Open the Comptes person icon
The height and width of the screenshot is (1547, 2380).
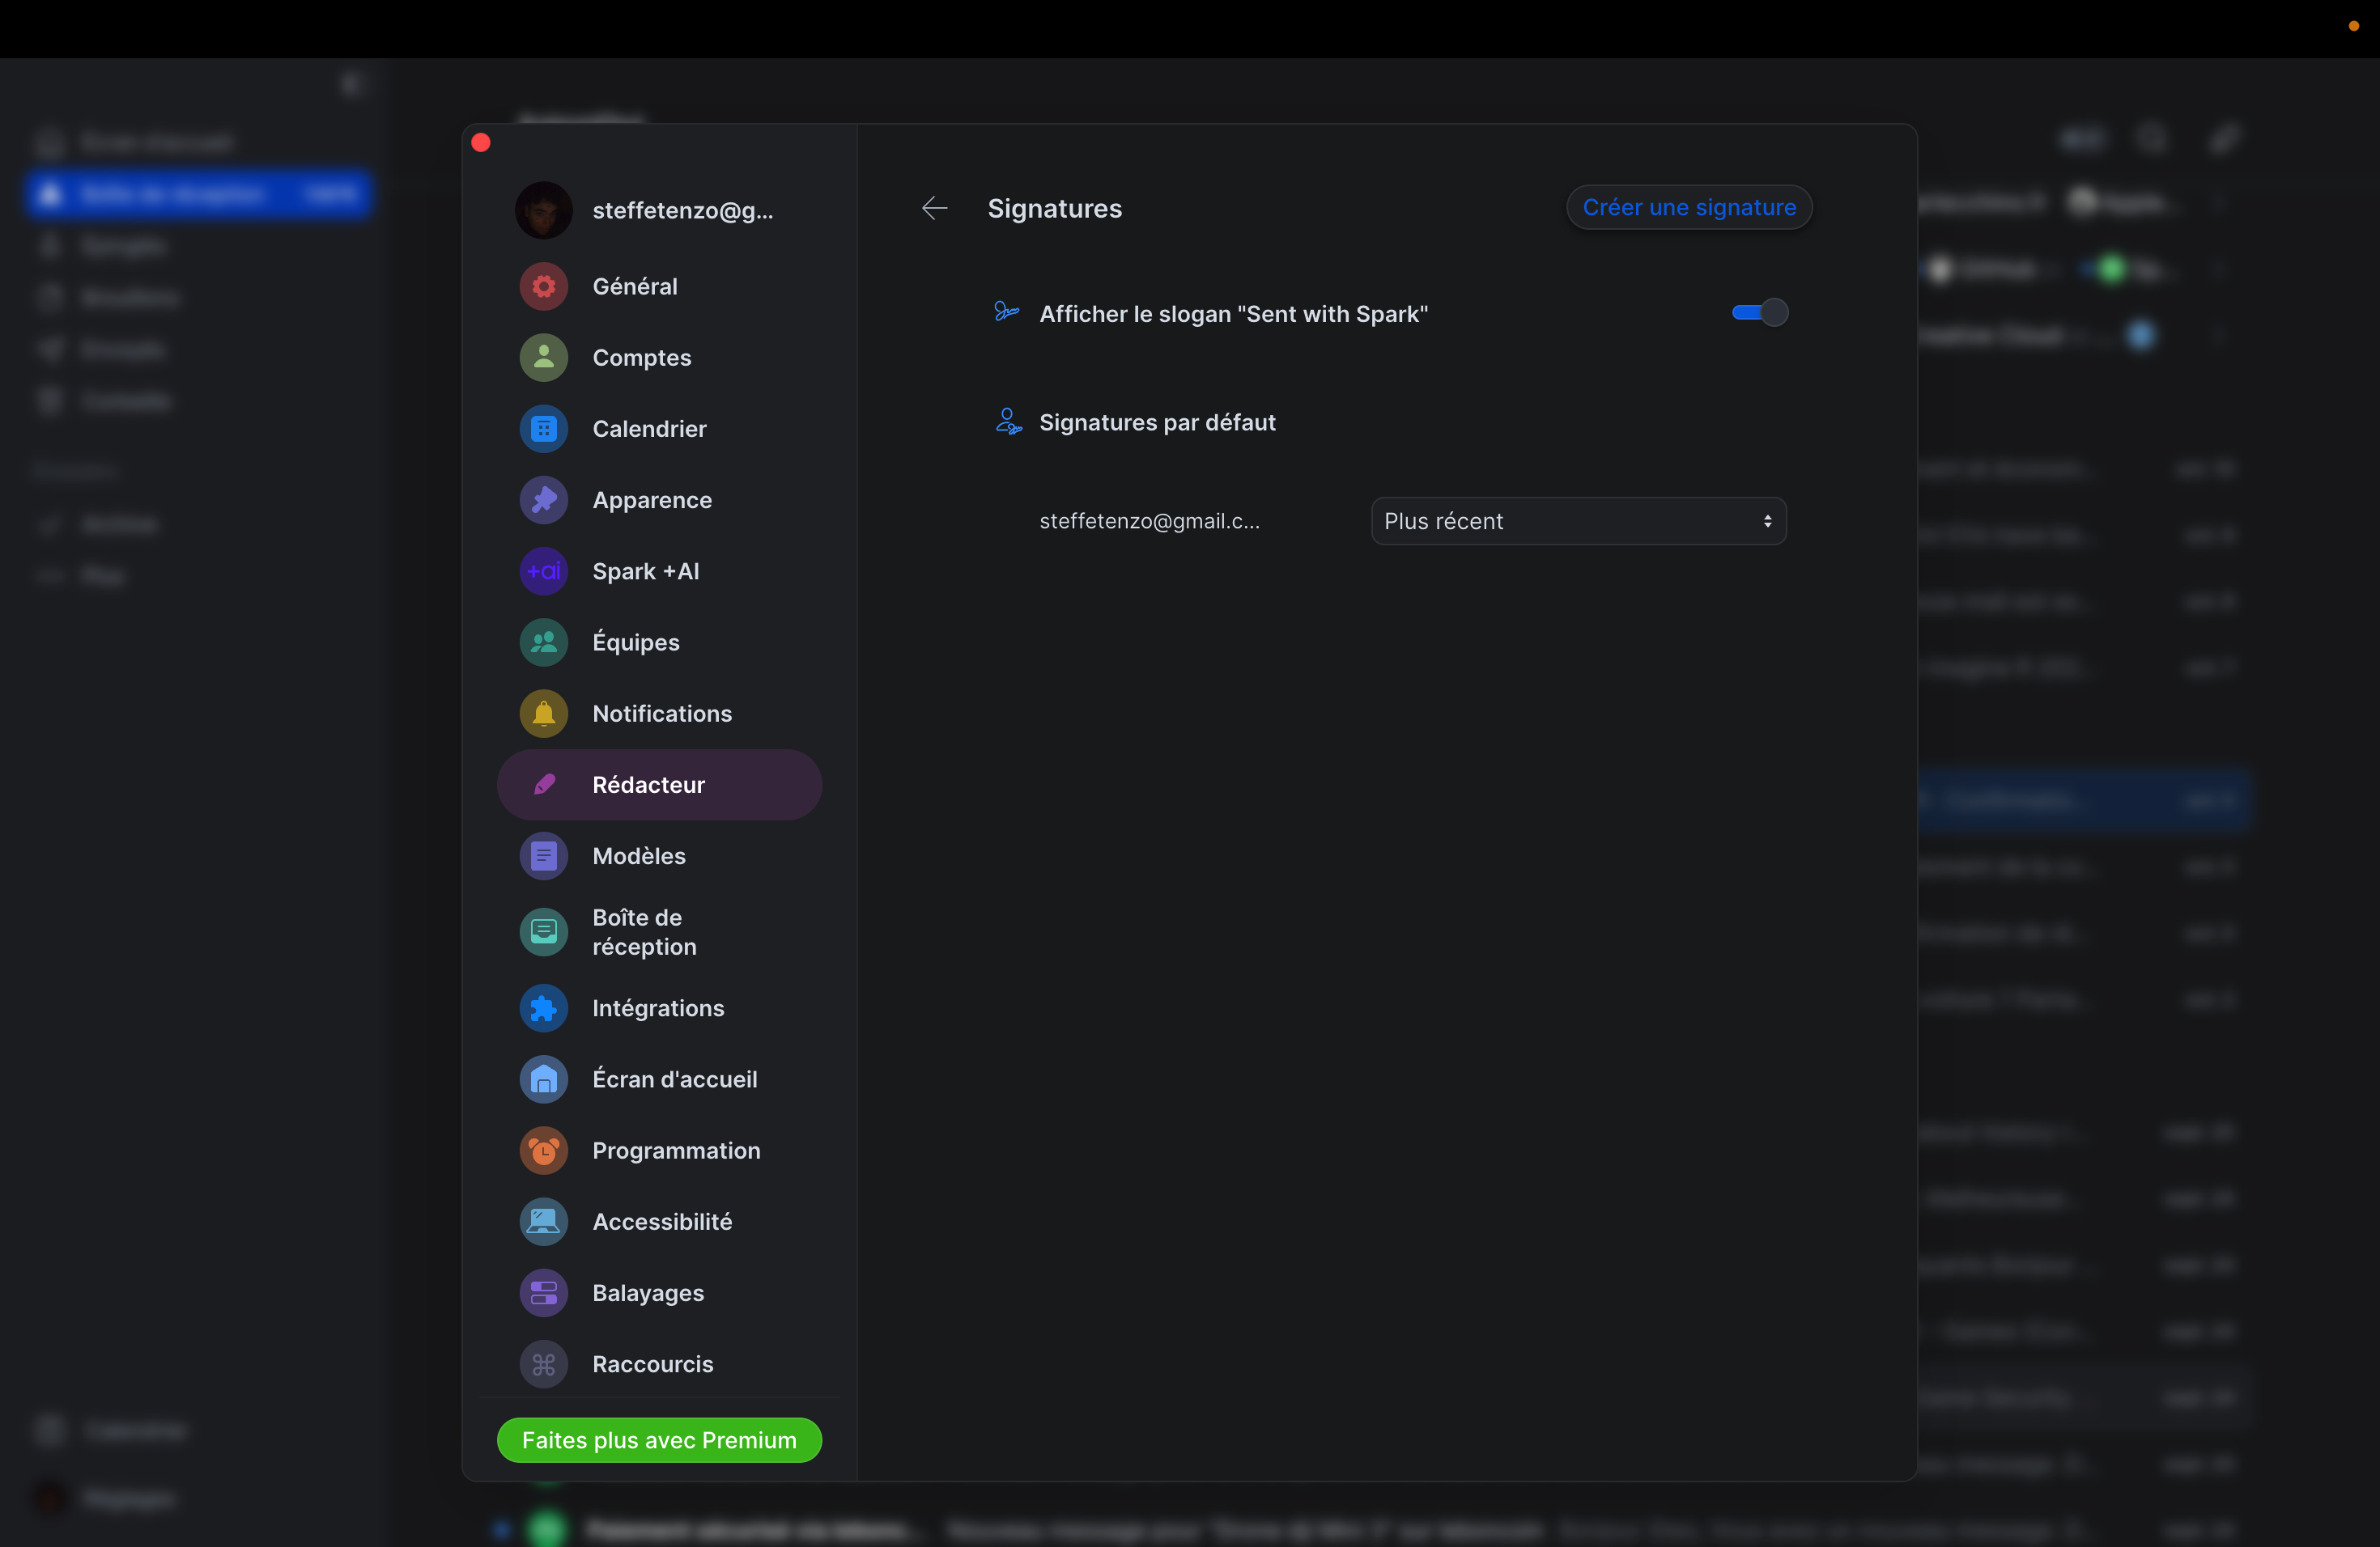(x=543, y=358)
